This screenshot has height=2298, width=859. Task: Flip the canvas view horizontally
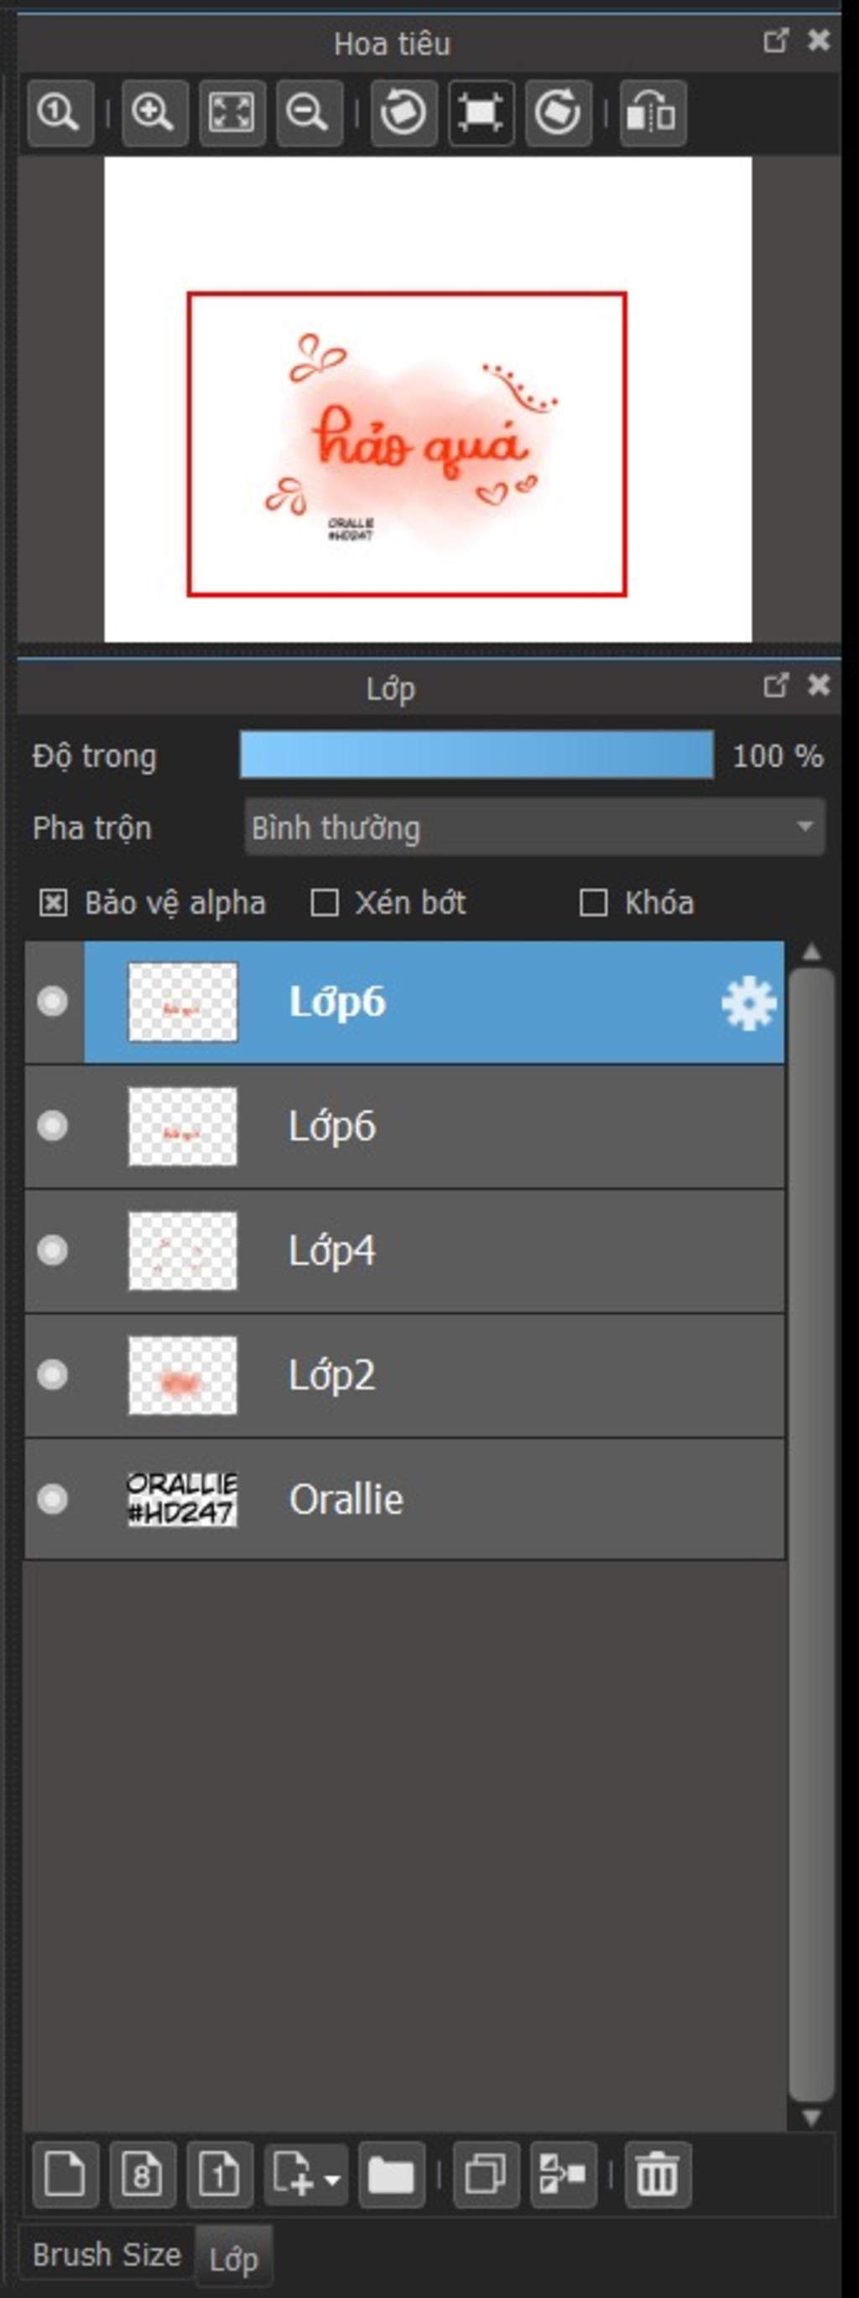click(653, 113)
